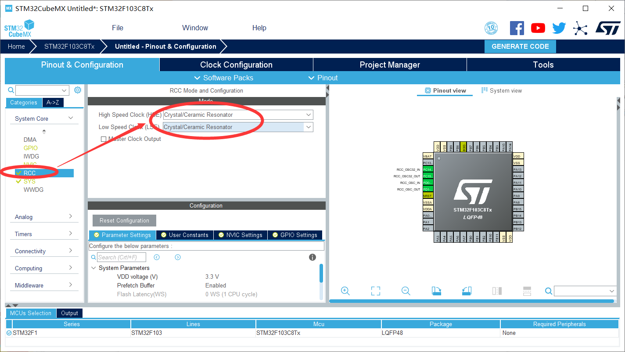Image resolution: width=625 pixels, height=352 pixels.
Task: Switch to System view of the chip
Action: coord(502,90)
